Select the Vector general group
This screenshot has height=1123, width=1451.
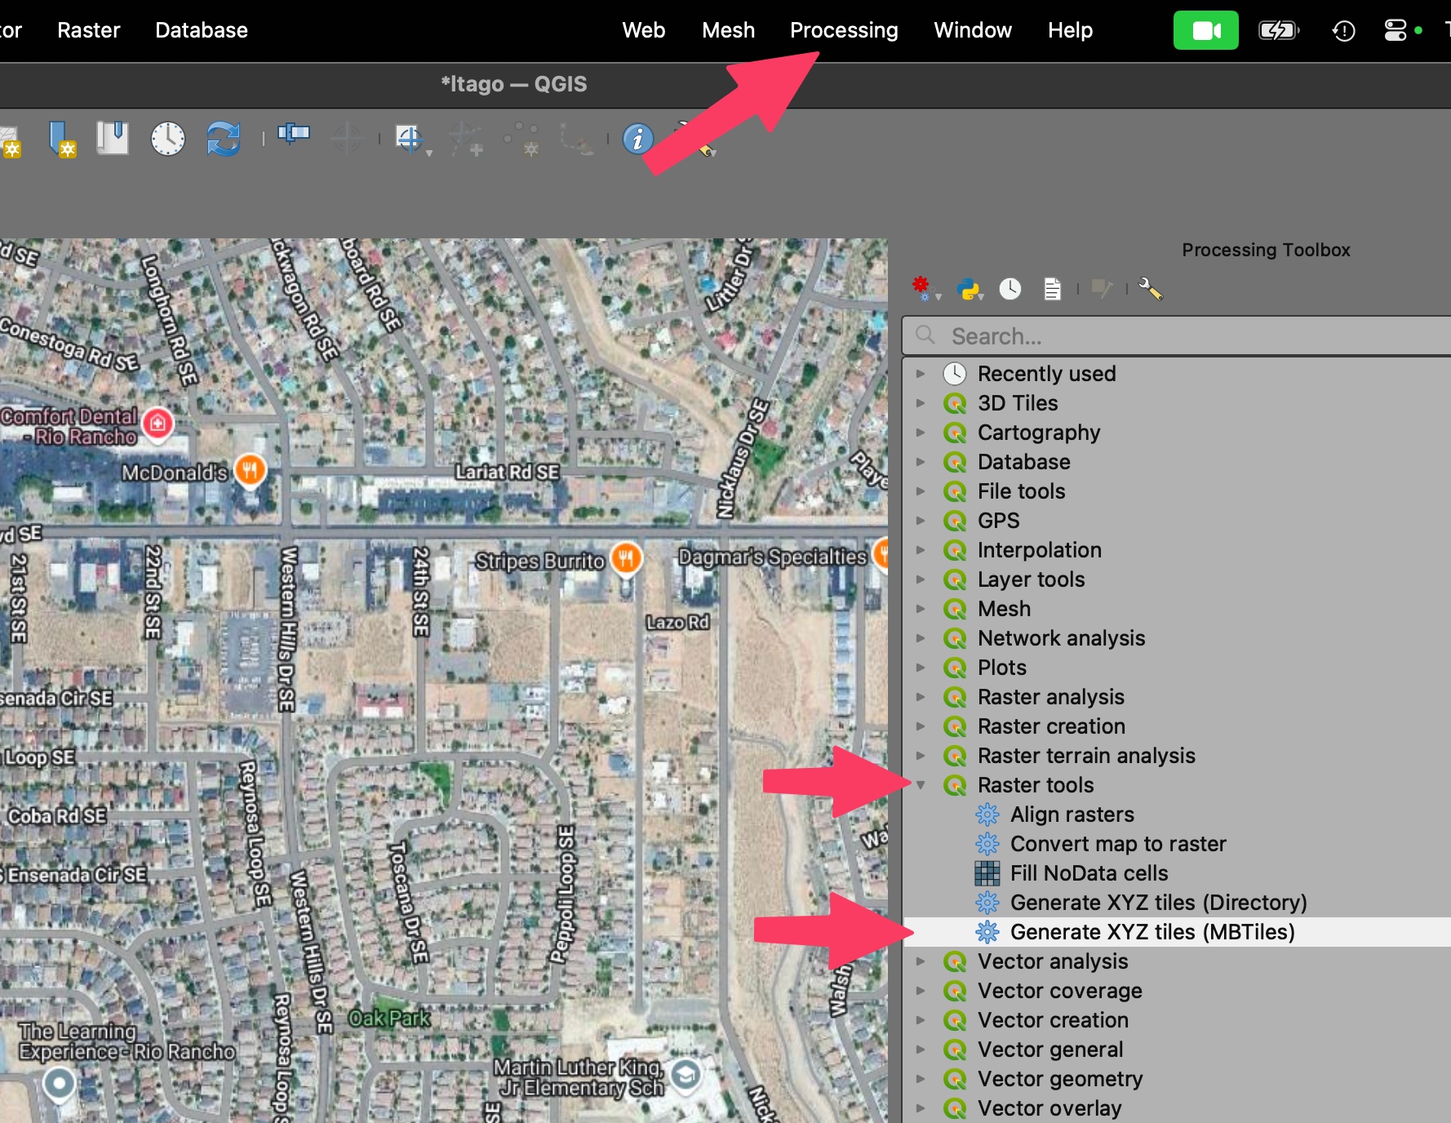(1050, 1050)
